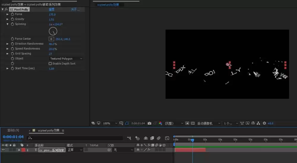297x163 pixels.
Task: Open the composition flowchart icon in timeline
Action: (x=129, y=138)
